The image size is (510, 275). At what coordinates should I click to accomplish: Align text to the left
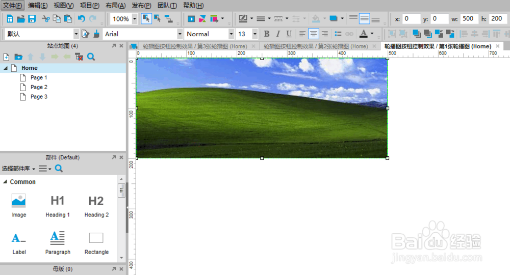(302, 34)
